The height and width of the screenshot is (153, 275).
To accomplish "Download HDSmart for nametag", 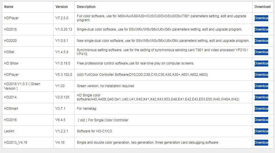I will click(261, 109).
